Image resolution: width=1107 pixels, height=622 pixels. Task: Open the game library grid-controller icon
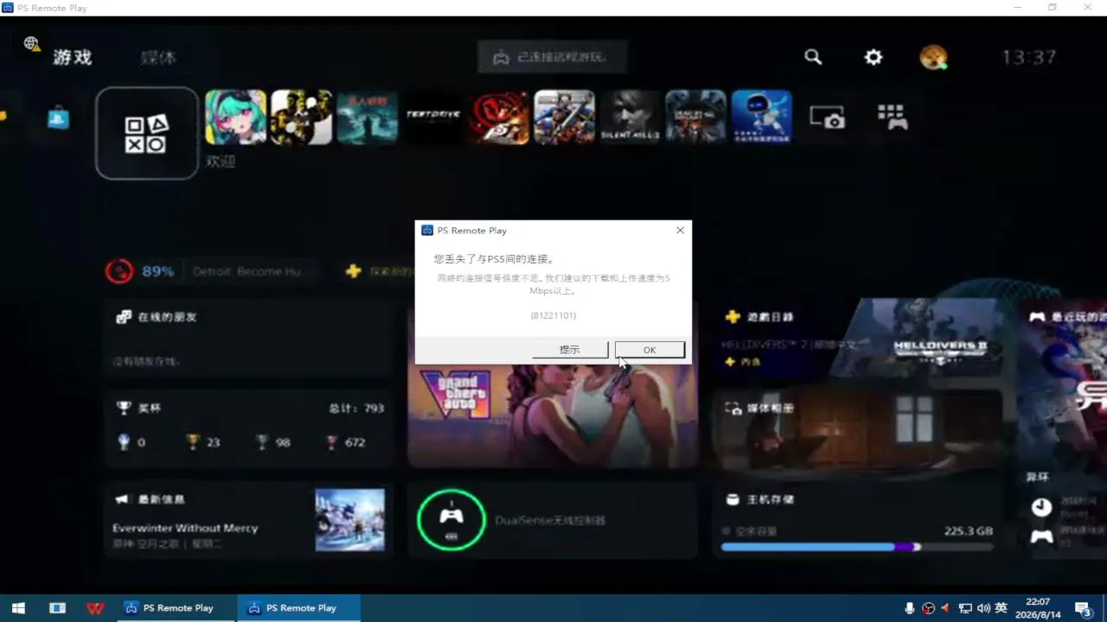point(893,117)
